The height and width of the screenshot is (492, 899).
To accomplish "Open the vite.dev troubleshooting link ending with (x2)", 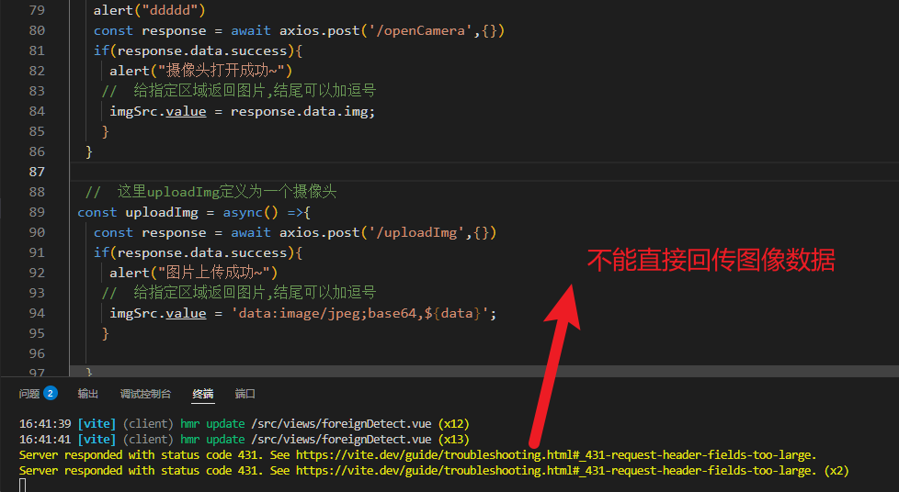I will (555, 470).
